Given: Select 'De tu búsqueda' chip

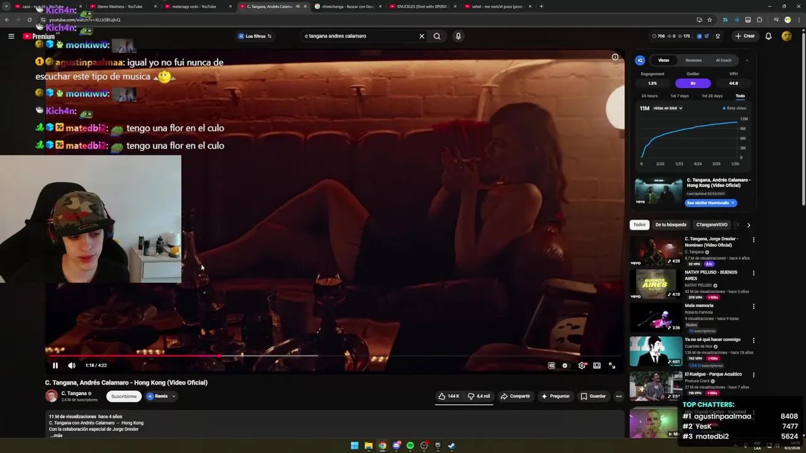Looking at the screenshot, I should tap(671, 225).
